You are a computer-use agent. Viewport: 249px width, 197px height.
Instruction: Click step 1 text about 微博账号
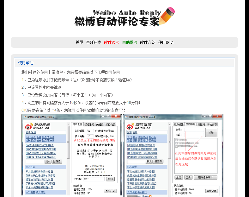[77, 80]
